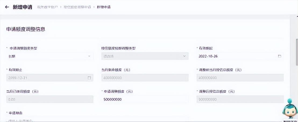
Task: Click the 当月已使用额度 field showing 0.00
Action: tap(50, 99)
